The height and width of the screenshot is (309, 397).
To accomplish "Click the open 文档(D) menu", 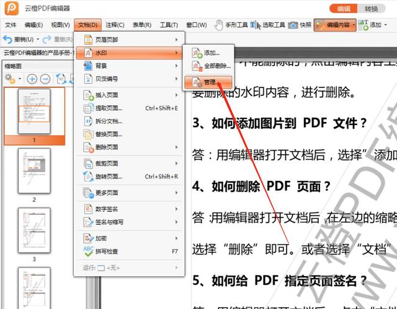I will click(88, 25).
